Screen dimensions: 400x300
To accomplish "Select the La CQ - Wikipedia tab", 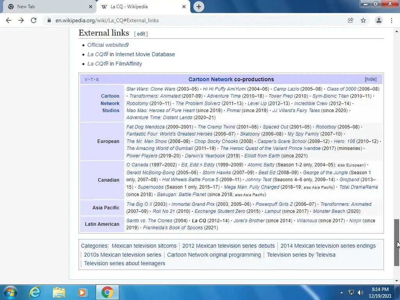I will [143, 7].
